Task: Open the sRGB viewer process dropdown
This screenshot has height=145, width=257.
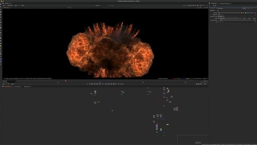Action: point(23,5)
